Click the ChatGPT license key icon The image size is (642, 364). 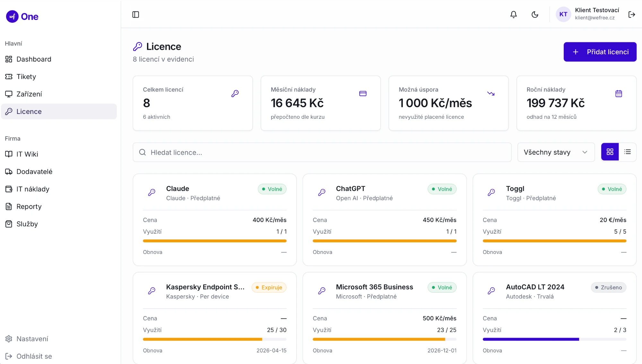pyautogui.click(x=322, y=192)
